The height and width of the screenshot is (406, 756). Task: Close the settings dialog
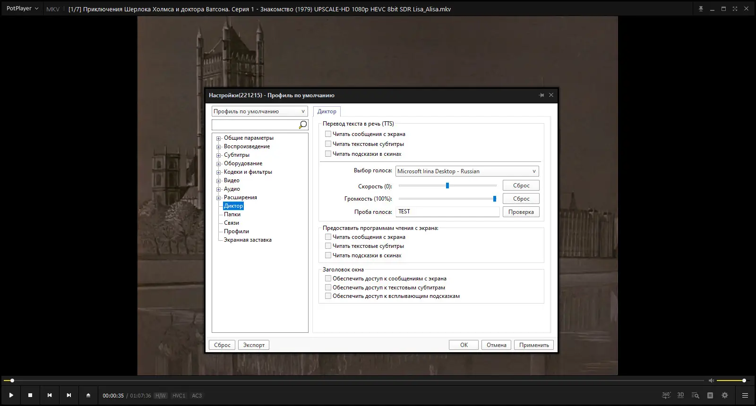(551, 95)
